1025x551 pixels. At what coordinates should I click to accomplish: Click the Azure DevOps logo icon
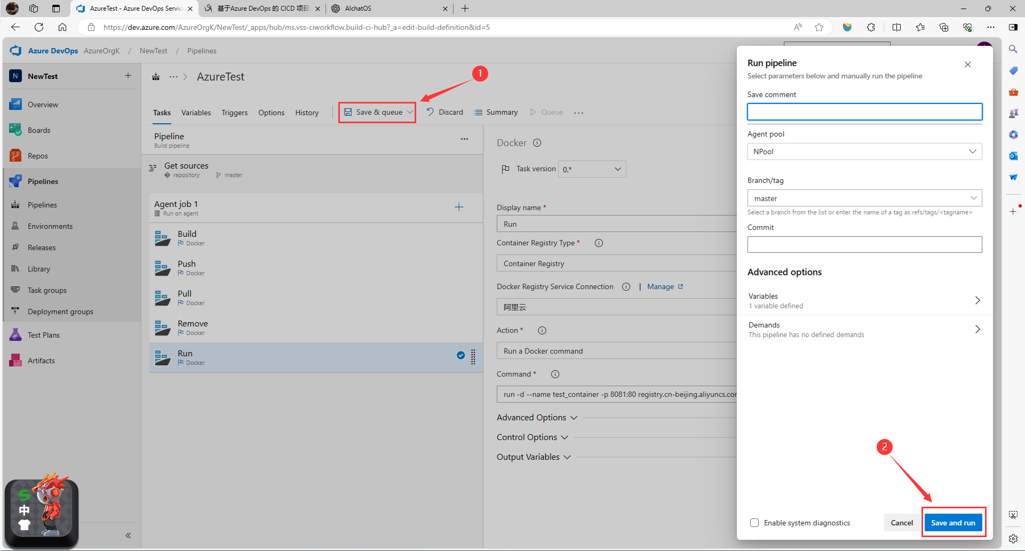[x=15, y=51]
